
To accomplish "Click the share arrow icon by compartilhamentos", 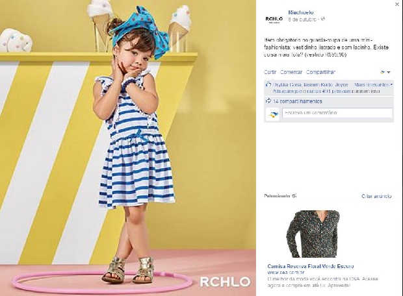I will pyautogui.click(x=268, y=101).
